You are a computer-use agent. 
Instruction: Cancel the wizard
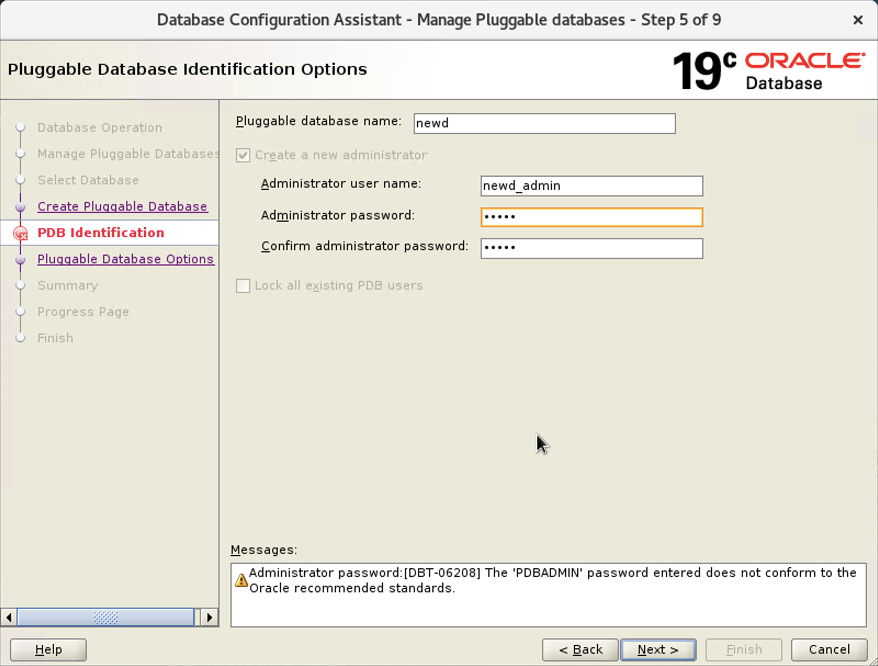coord(829,650)
